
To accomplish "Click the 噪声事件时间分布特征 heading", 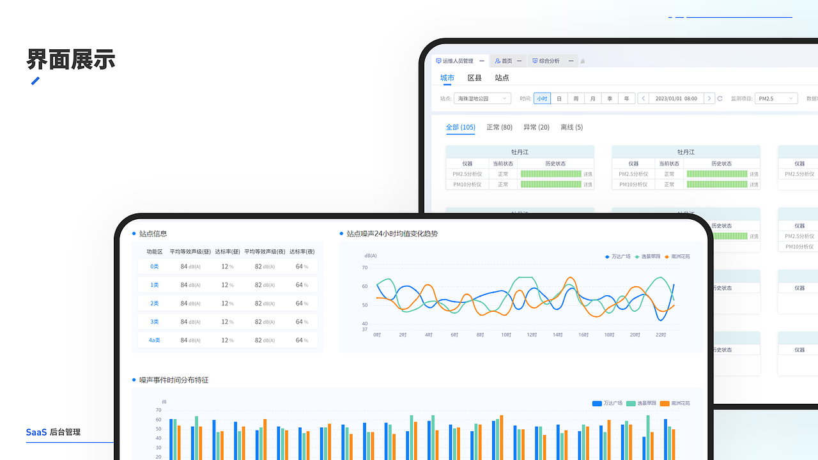I will click(174, 380).
